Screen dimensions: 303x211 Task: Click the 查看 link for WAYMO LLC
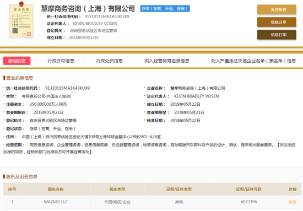point(293,202)
